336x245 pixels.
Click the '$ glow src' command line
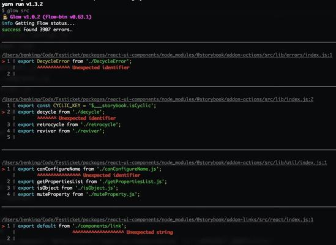[15, 10]
